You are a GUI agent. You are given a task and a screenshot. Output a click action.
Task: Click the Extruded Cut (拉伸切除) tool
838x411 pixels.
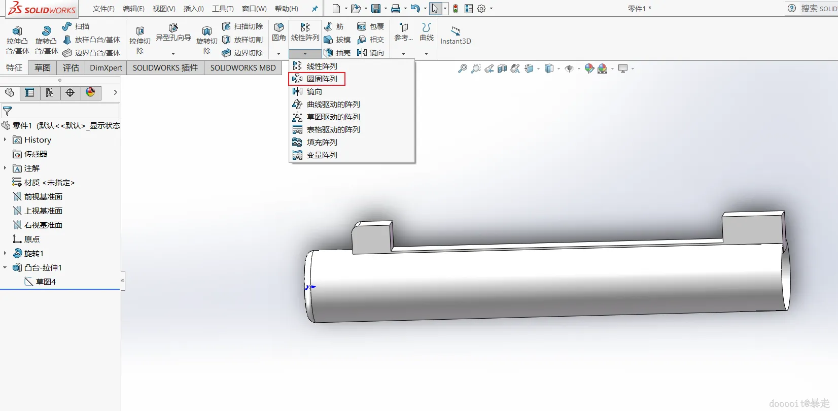point(140,40)
